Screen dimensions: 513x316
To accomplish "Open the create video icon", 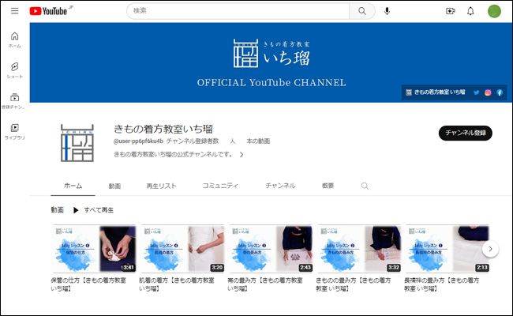I will point(451,11).
